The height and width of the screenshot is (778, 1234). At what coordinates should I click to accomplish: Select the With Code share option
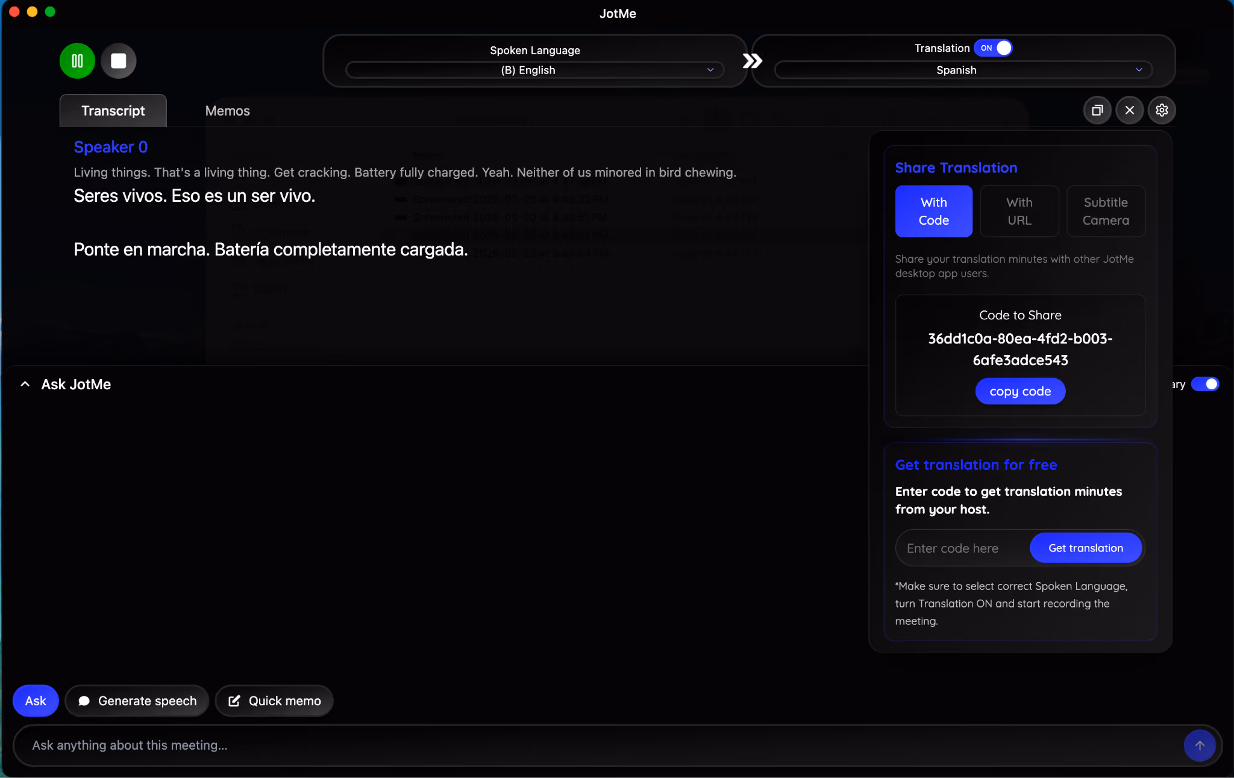[933, 212]
